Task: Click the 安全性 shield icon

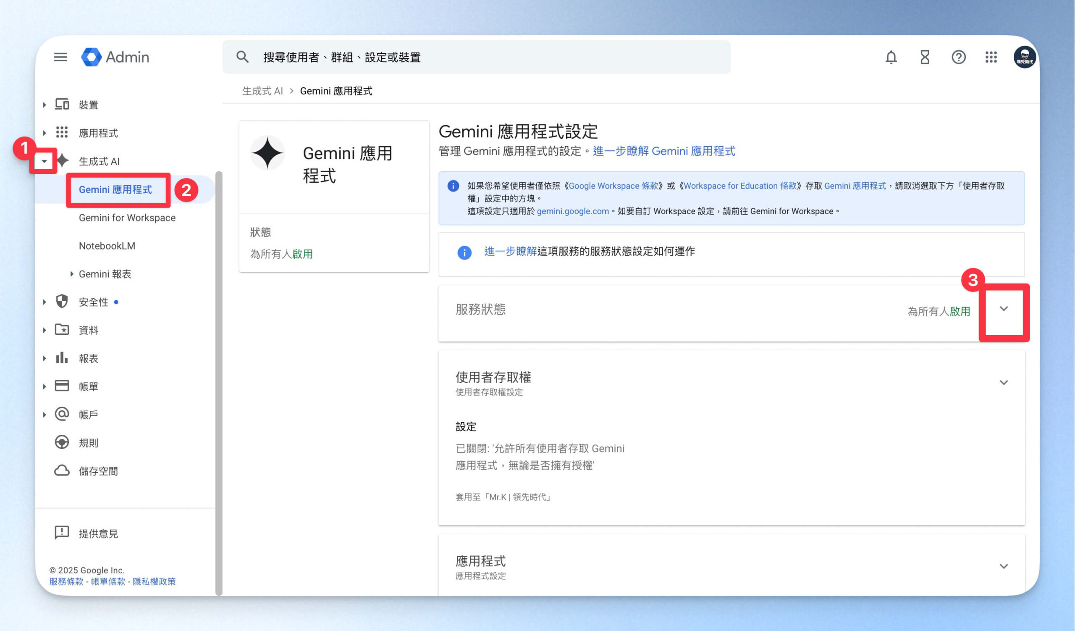Action: pyautogui.click(x=62, y=301)
